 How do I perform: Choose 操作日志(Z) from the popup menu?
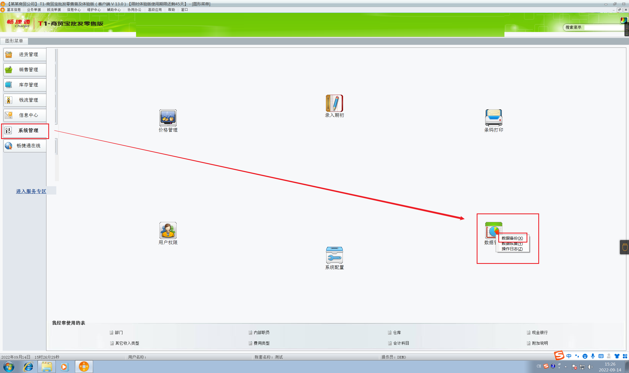click(x=512, y=249)
